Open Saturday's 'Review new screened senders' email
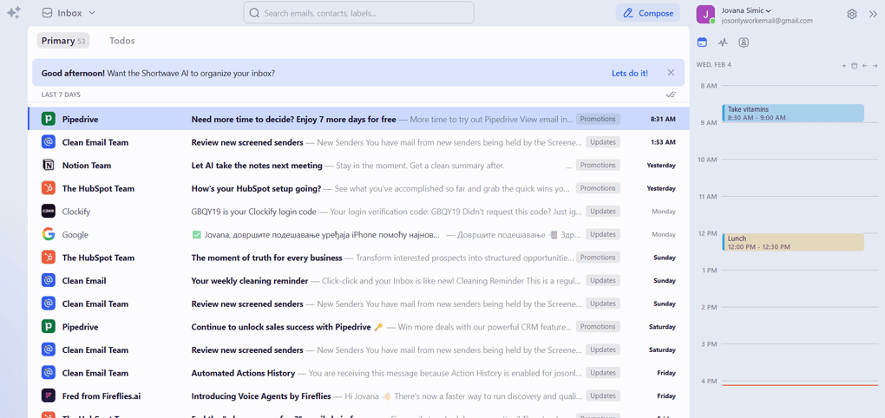 tap(358, 349)
